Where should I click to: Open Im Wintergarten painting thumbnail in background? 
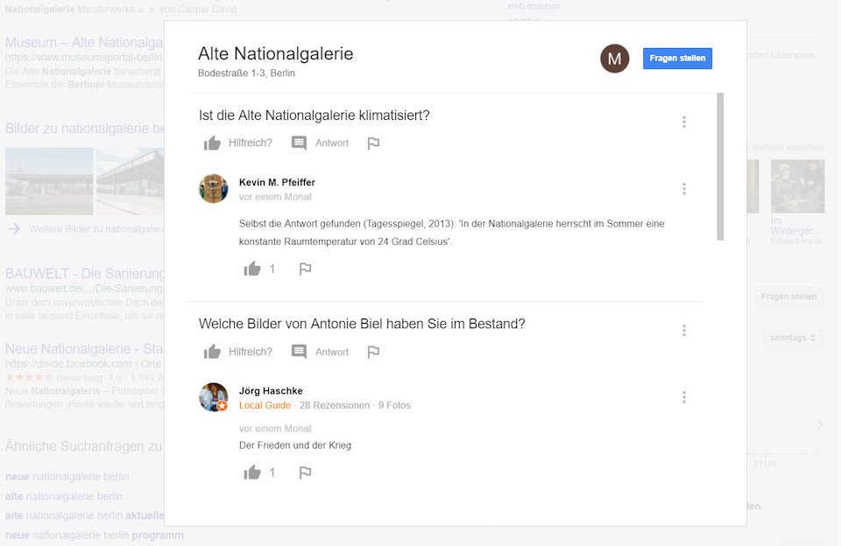797,186
